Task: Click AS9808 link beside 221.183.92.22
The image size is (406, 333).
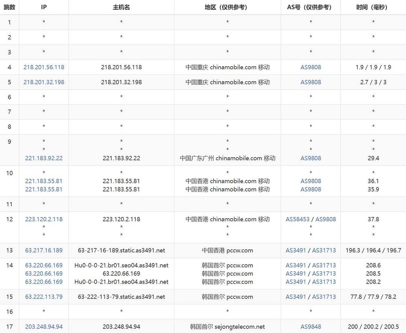Action: click(x=311, y=158)
